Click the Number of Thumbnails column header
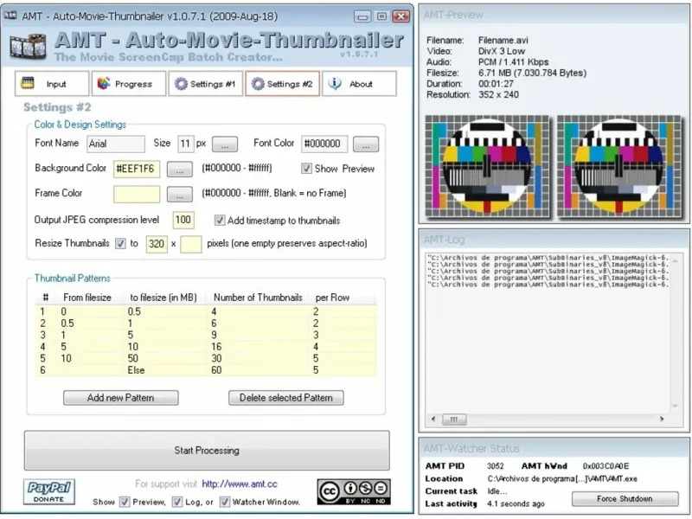The image size is (692, 519). [258, 298]
